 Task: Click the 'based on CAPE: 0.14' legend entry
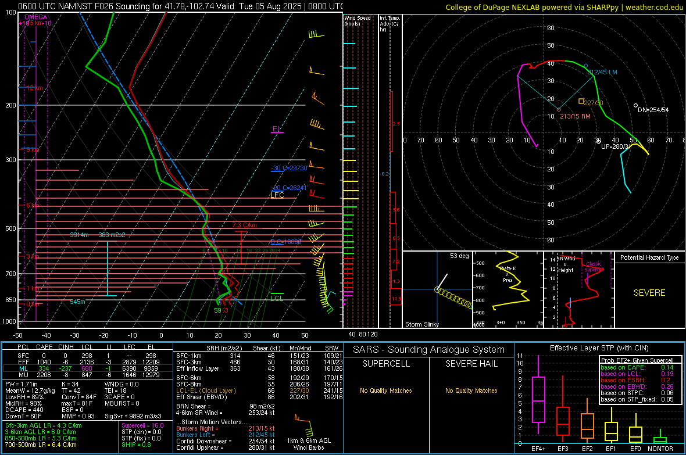(637, 367)
